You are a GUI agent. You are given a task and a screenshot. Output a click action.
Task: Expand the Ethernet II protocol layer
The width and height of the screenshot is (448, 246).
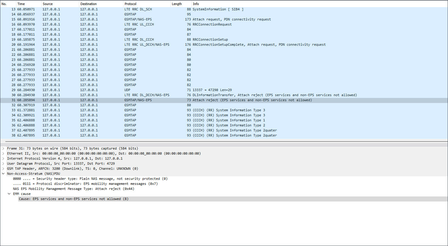(x=3, y=153)
